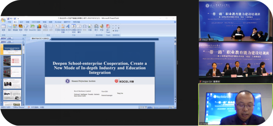Click the 嵌入 Flash icon
Screen dimensions: 273x126
pyautogui.click(x=108, y=27)
